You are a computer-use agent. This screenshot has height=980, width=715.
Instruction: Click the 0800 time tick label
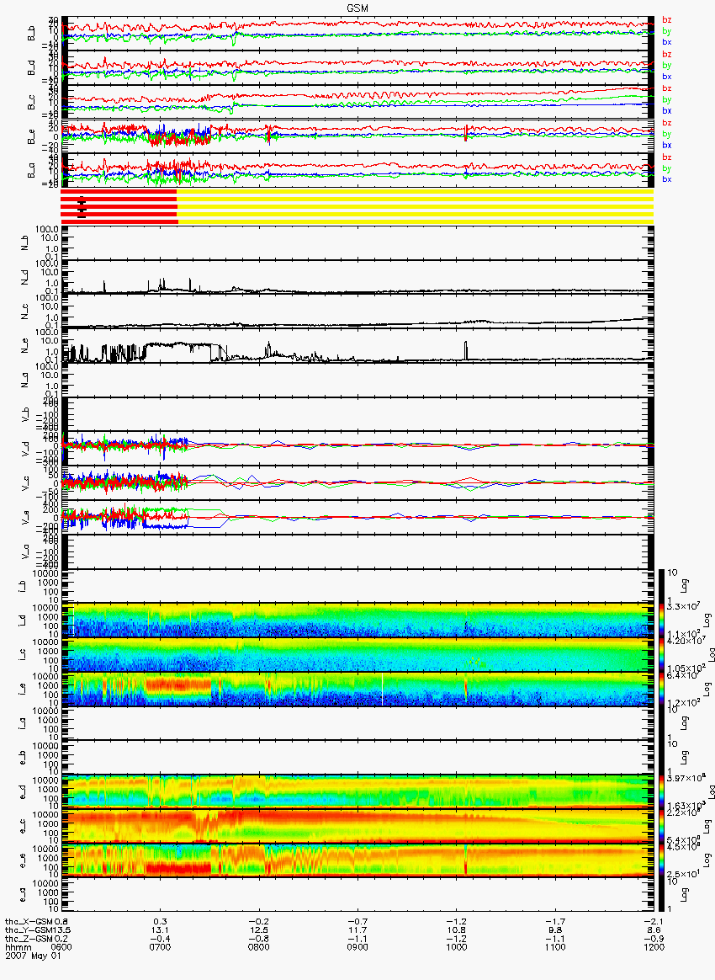(258, 947)
